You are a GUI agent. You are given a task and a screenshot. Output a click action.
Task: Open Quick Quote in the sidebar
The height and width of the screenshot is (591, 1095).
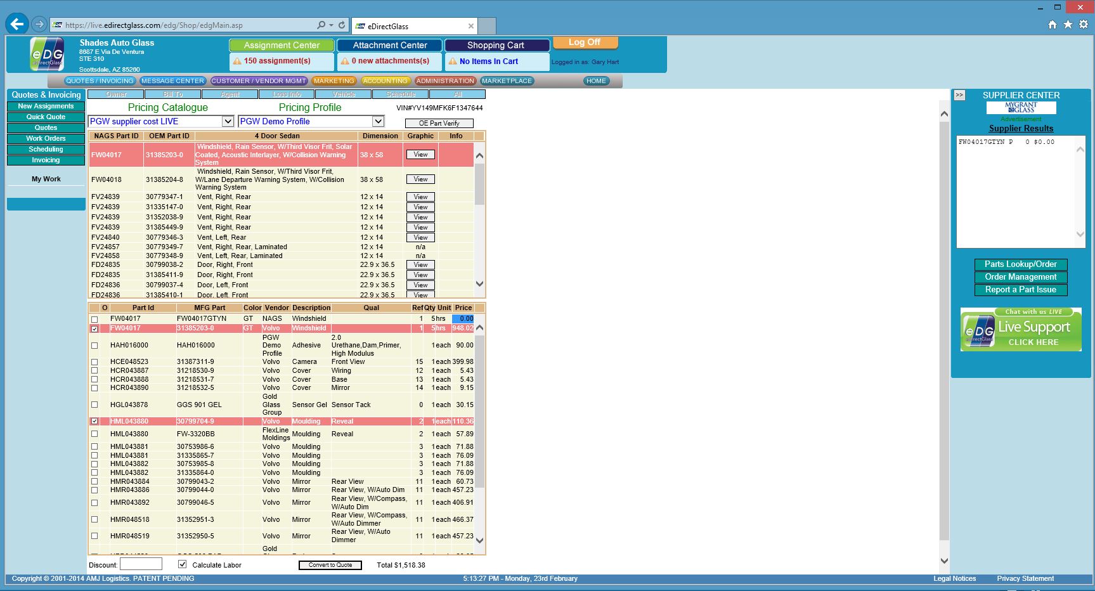coord(46,117)
